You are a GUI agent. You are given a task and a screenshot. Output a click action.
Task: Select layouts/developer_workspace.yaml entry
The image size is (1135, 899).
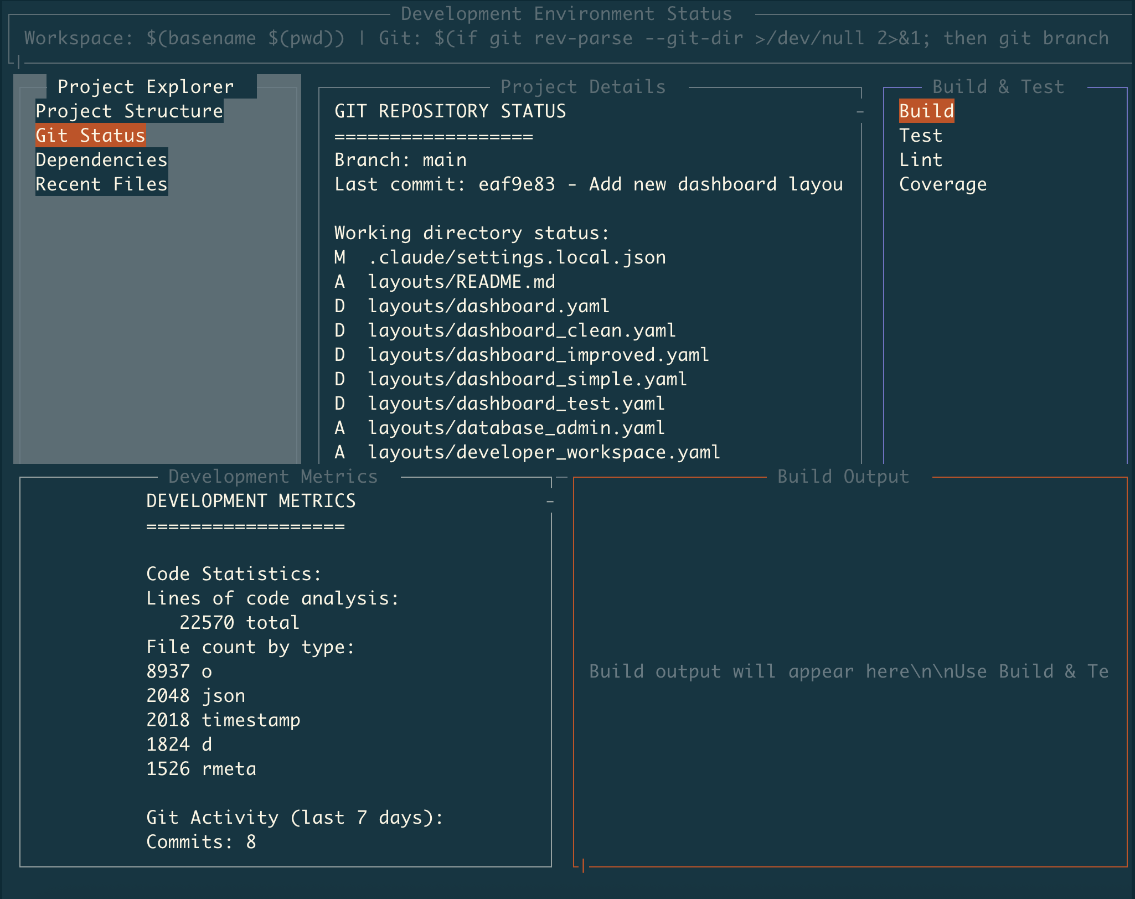[544, 452]
